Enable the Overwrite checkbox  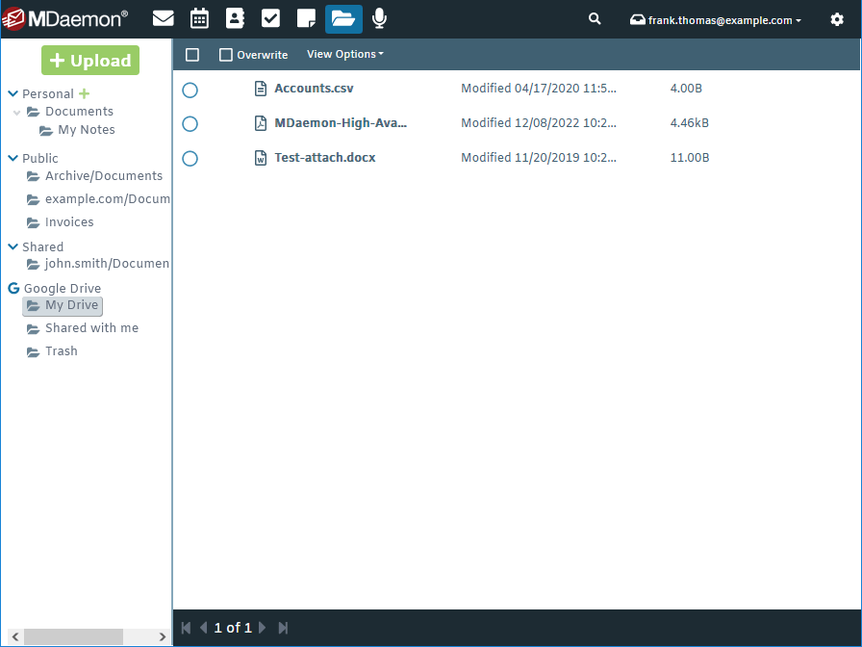click(x=226, y=54)
